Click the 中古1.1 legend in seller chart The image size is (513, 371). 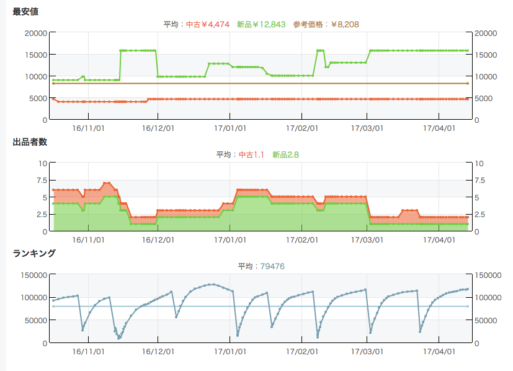(255, 154)
